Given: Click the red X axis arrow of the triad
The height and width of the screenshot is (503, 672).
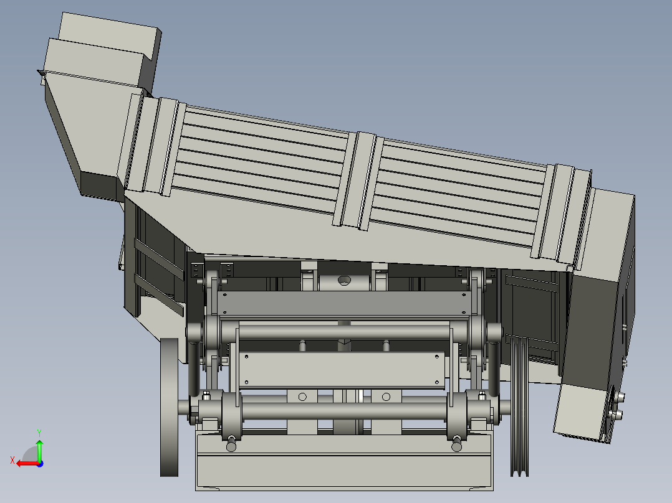Looking at the screenshot, I should [x=27, y=464].
